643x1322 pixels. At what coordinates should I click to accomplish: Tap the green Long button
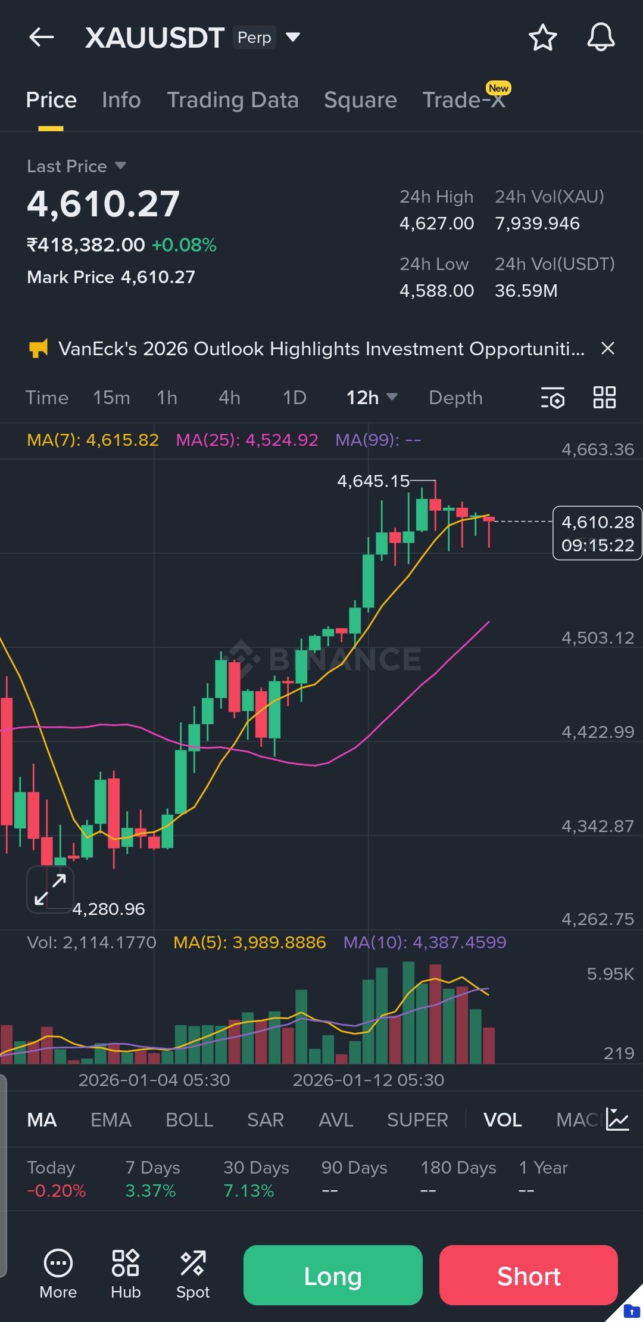333,1275
